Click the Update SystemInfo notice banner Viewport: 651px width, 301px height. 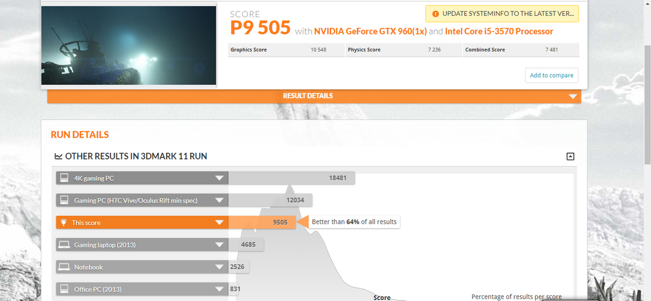[502, 14]
